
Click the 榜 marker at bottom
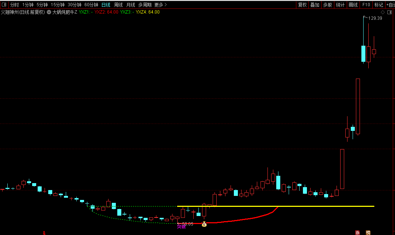[368, 232]
